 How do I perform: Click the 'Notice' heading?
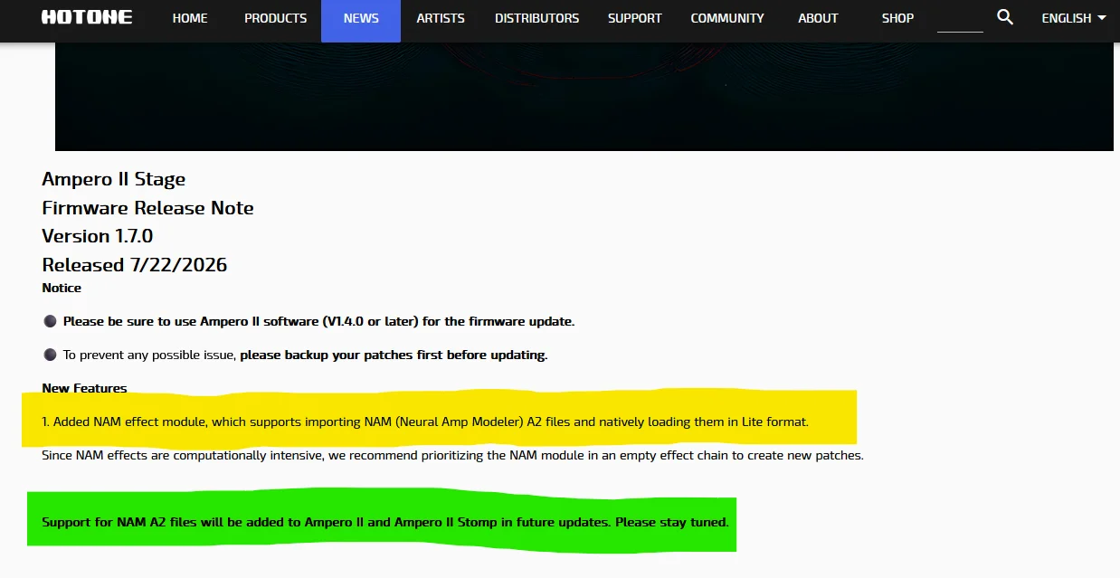(62, 288)
